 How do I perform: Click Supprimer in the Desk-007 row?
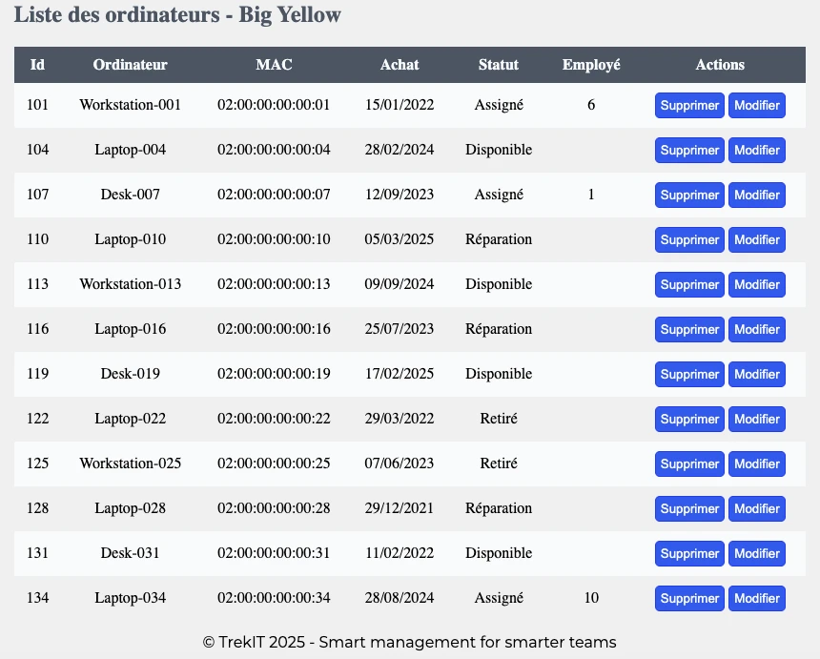[x=689, y=196]
